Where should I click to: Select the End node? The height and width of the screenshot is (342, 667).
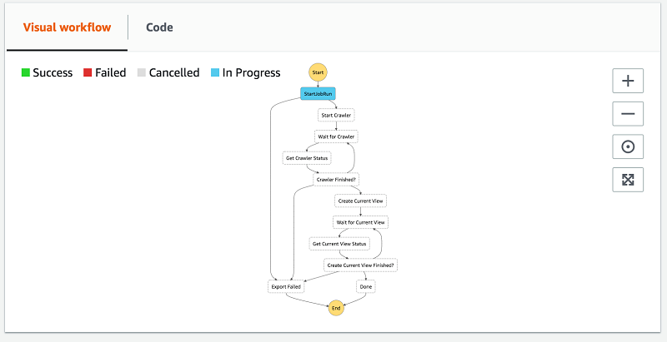pos(336,308)
